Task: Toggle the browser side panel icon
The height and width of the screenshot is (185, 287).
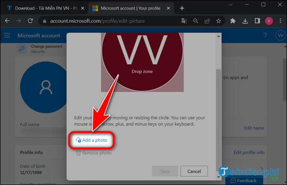Action: [x=257, y=21]
